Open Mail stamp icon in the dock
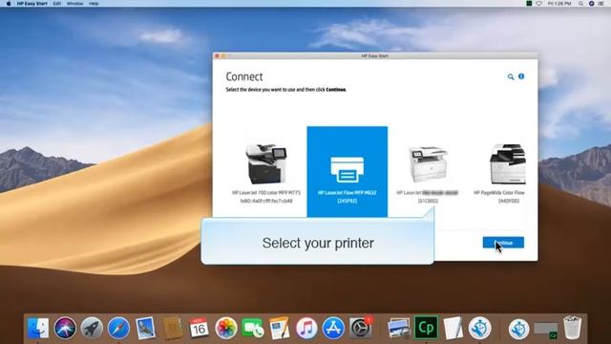The image size is (611, 344). (x=146, y=328)
